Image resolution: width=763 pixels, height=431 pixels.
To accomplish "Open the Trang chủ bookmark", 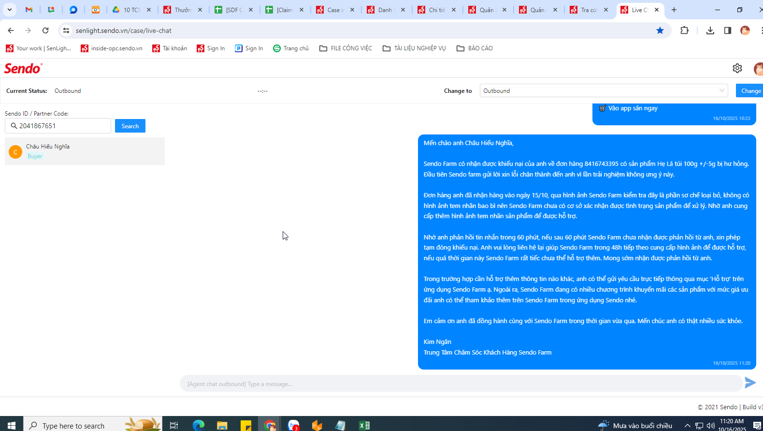I will [x=291, y=48].
